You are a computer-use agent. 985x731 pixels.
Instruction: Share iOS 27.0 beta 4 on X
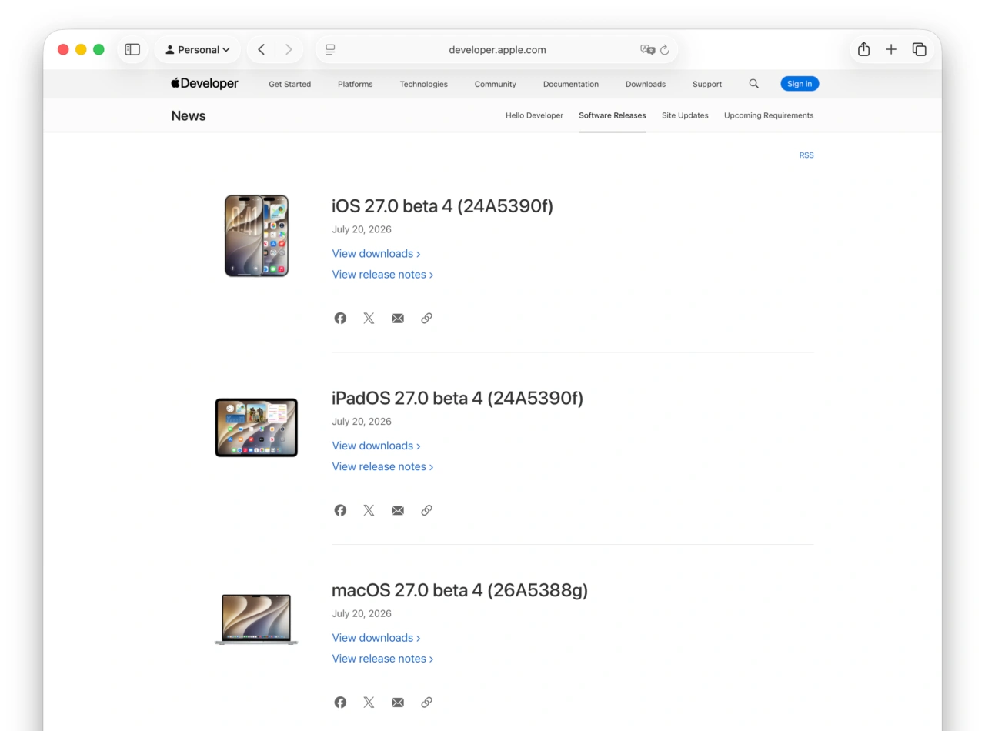[x=369, y=318]
